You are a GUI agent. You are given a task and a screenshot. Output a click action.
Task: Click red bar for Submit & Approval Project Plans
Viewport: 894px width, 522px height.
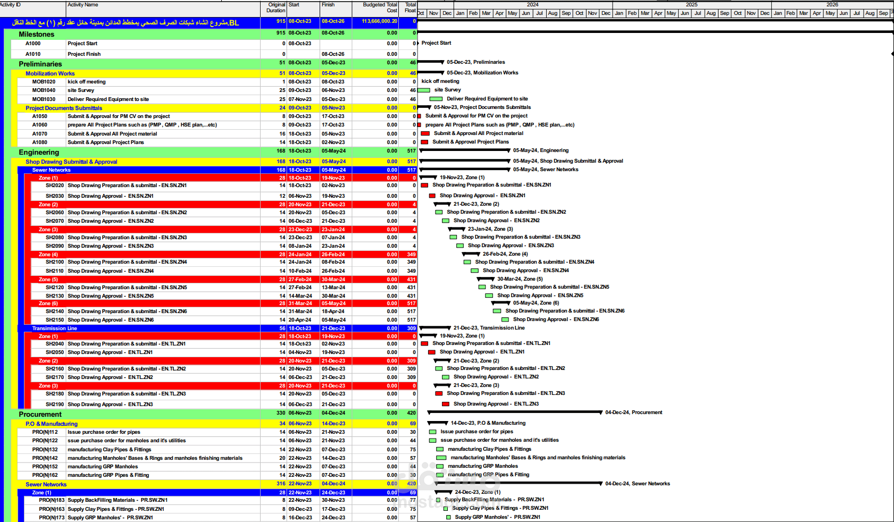(424, 142)
